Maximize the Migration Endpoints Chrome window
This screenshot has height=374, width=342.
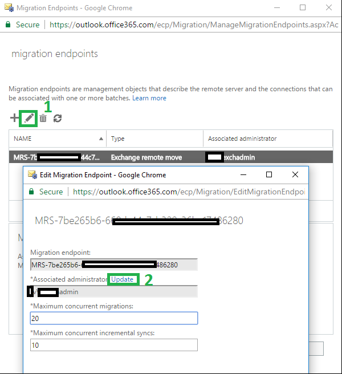pyautogui.click(x=303, y=7)
